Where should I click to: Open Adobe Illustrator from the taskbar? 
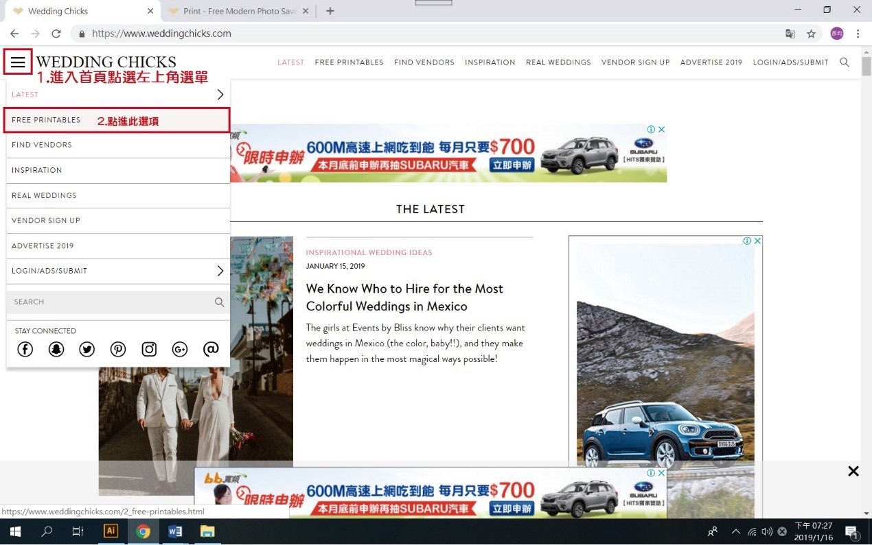click(111, 531)
